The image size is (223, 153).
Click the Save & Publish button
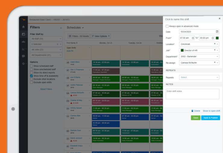pyautogui.click(x=210, y=118)
